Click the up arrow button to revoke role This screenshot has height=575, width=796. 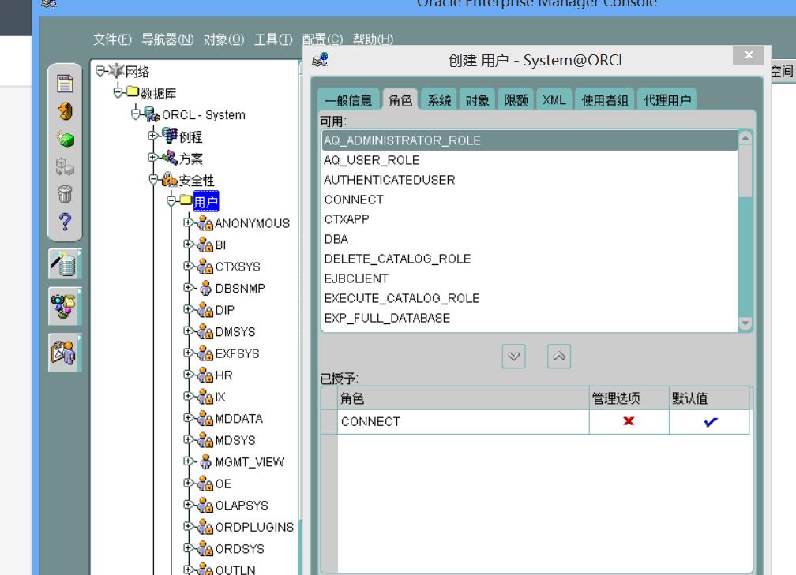pos(559,356)
